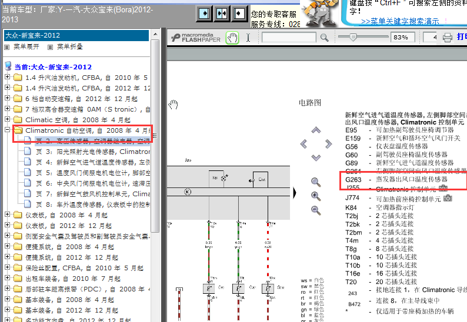Click the collapse-panel left arrow button
The image size is (467, 322).
tap(239, 14)
